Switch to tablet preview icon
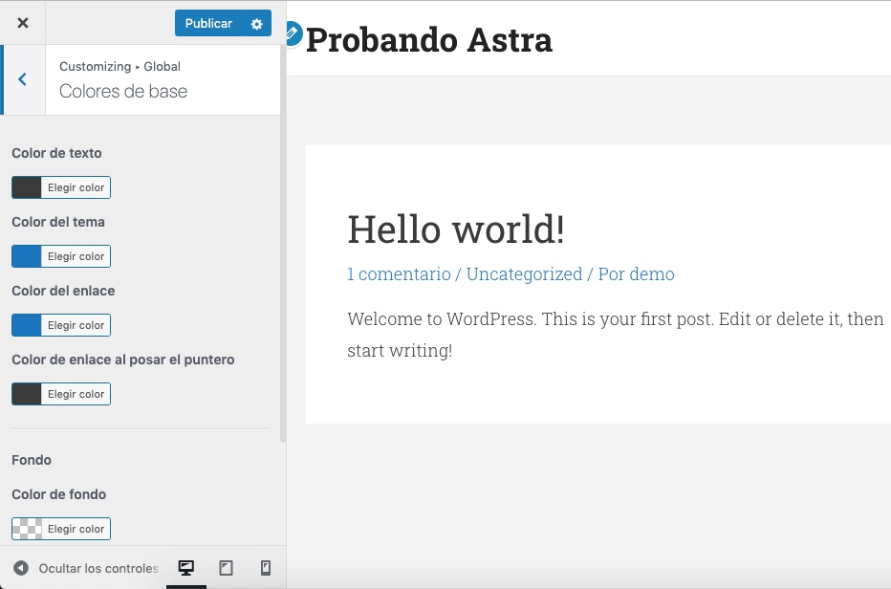 [227, 568]
